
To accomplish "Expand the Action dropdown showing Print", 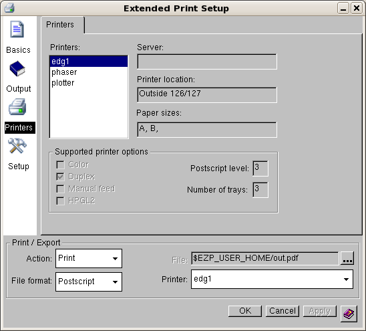I will coord(89,258).
